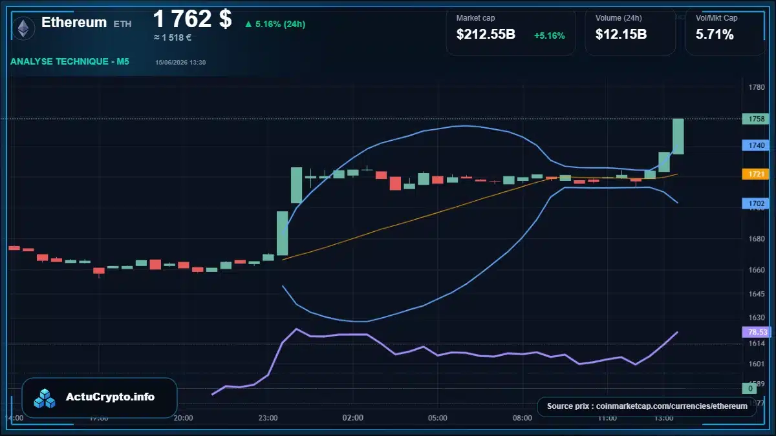This screenshot has width=776, height=436.
Task: Click the ANALYSE TECHNIQUE - M5 heading
Action: pos(69,61)
